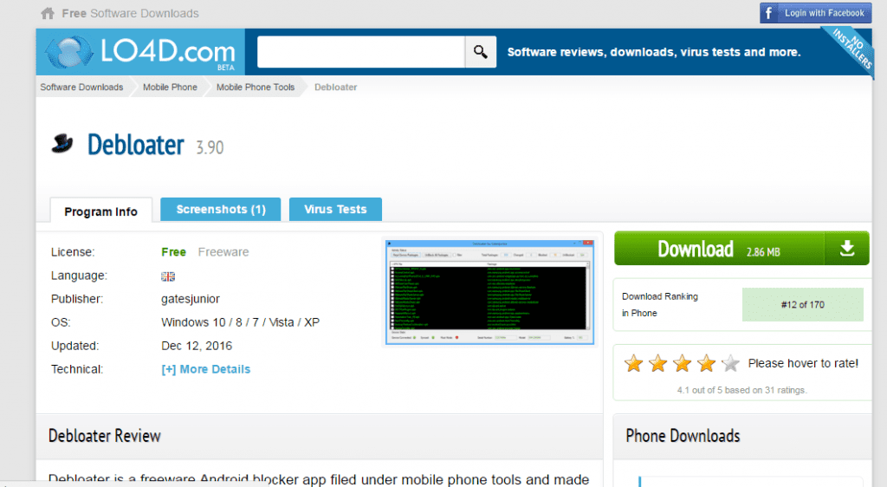This screenshot has width=887, height=487.
Task: Click the 4.1 out of 5 ratings text
Action: click(x=742, y=390)
